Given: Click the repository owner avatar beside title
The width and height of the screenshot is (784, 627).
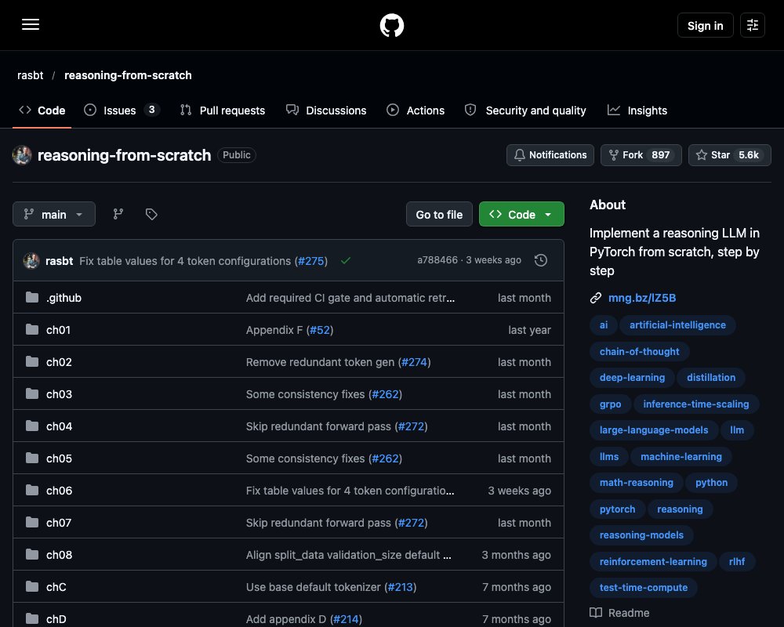Looking at the screenshot, I should point(22,155).
